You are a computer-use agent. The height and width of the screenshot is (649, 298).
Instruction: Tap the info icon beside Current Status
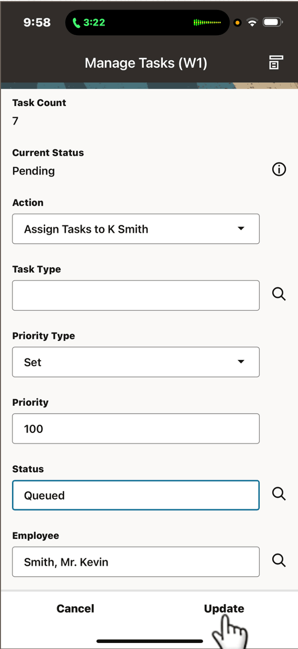pyautogui.click(x=279, y=169)
